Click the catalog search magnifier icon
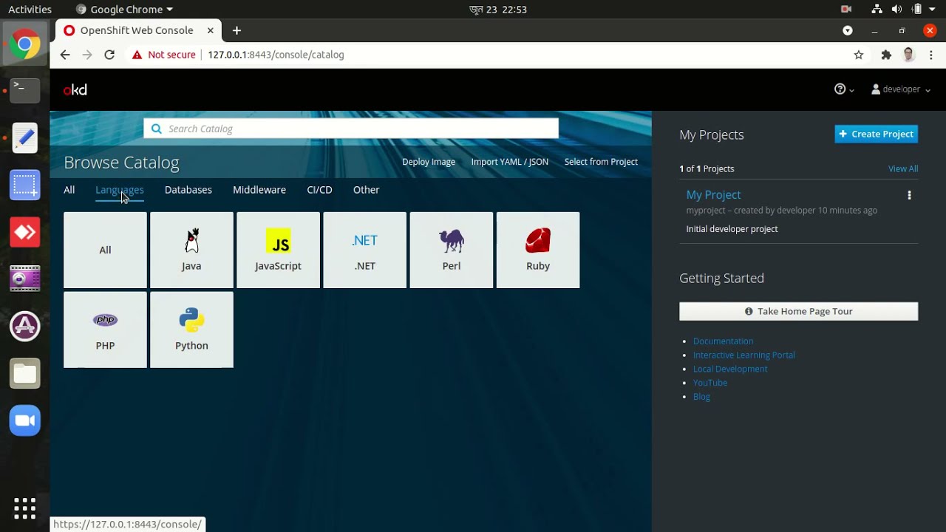The image size is (946, 532). [156, 129]
